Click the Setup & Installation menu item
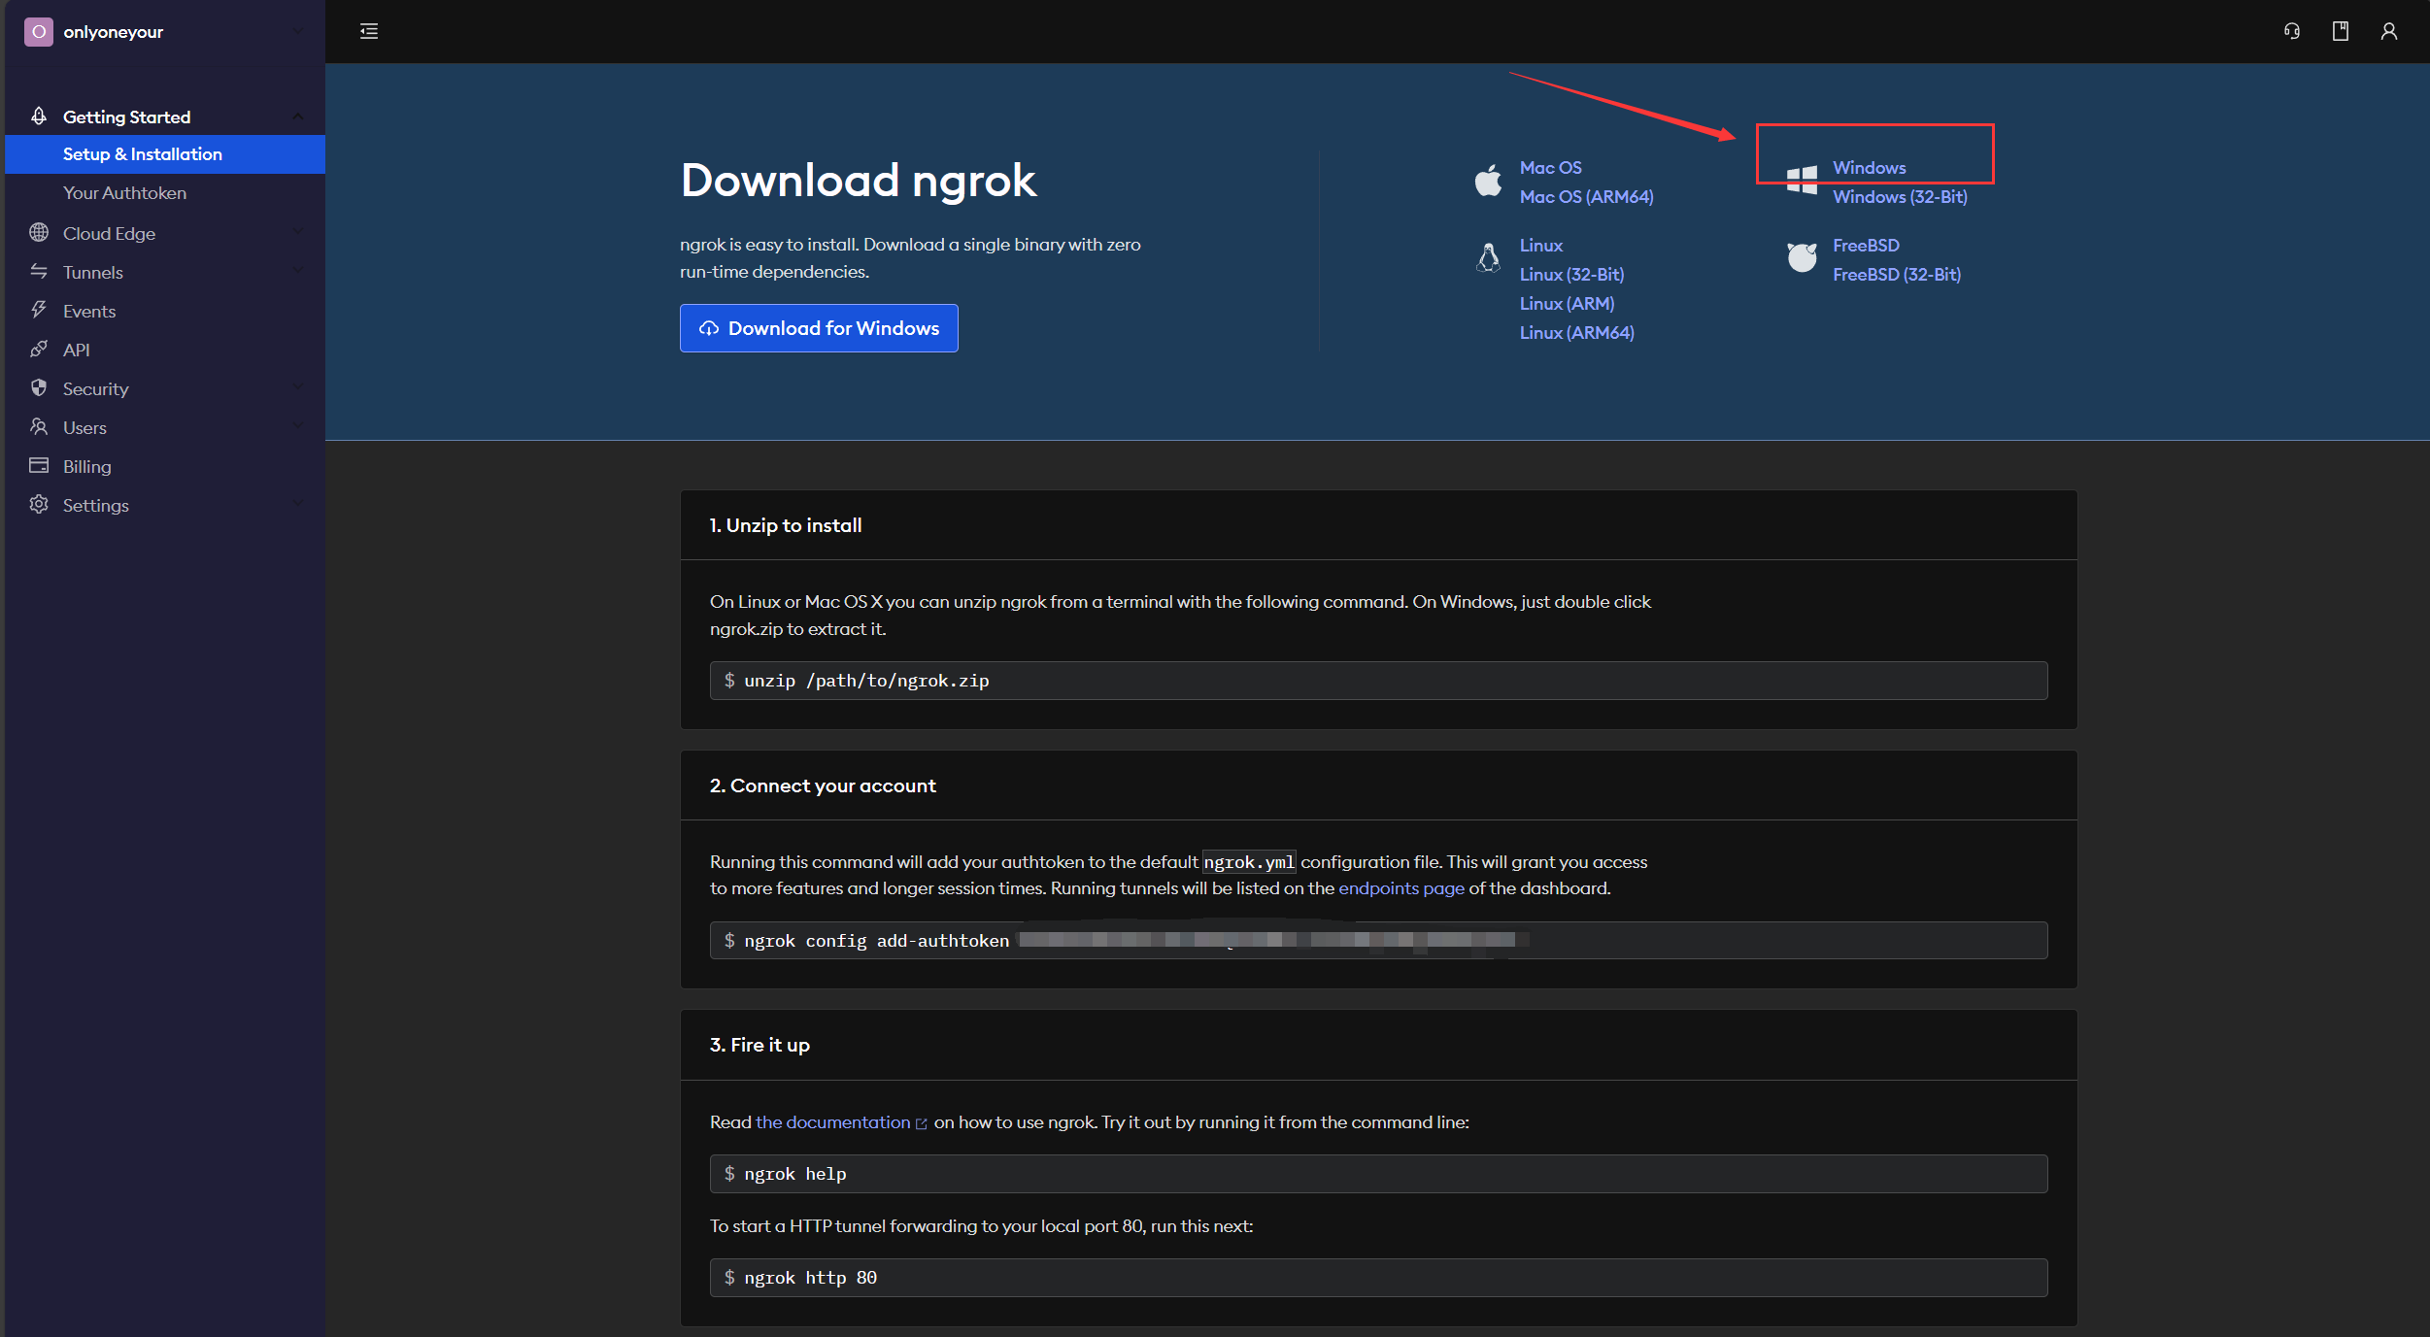The image size is (2430, 1337). pos(142,153)
